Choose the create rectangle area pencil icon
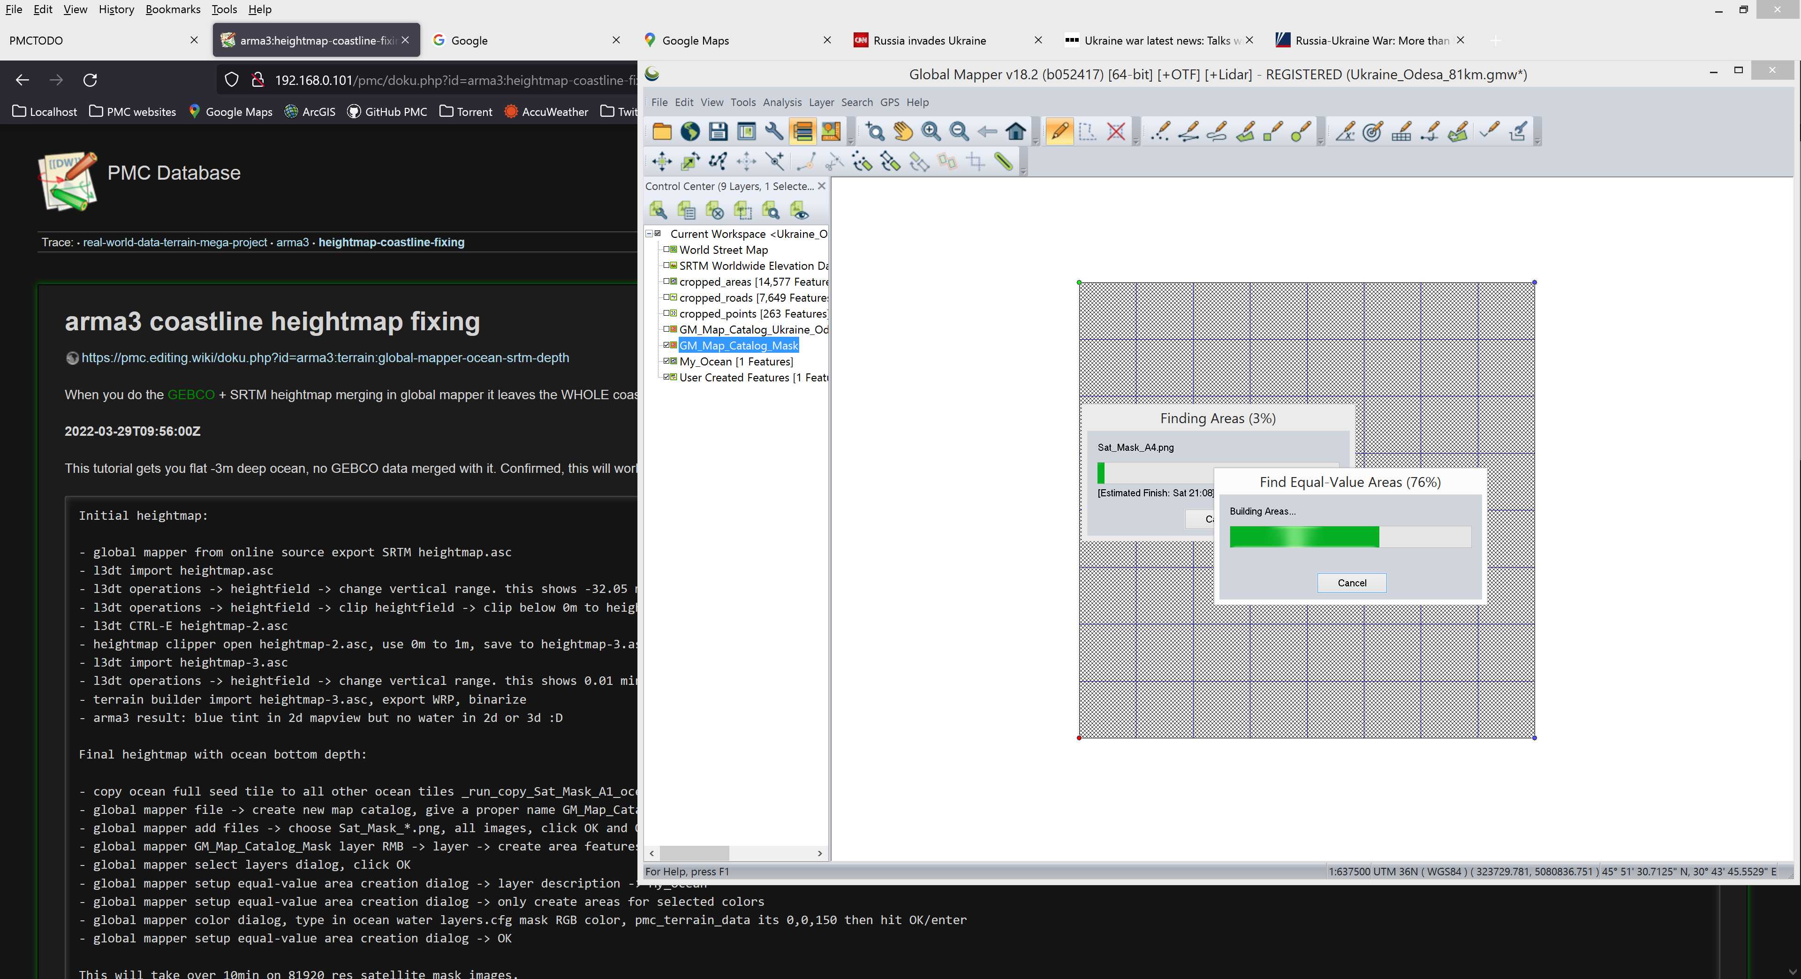 coord(1273,131)
